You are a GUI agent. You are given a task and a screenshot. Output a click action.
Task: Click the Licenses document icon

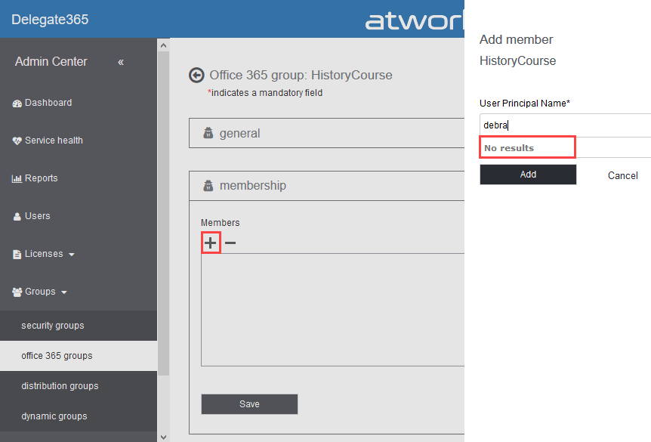17,255
